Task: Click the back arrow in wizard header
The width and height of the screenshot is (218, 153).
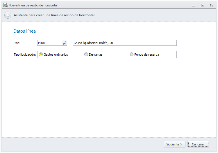Action: coord(8,15)
